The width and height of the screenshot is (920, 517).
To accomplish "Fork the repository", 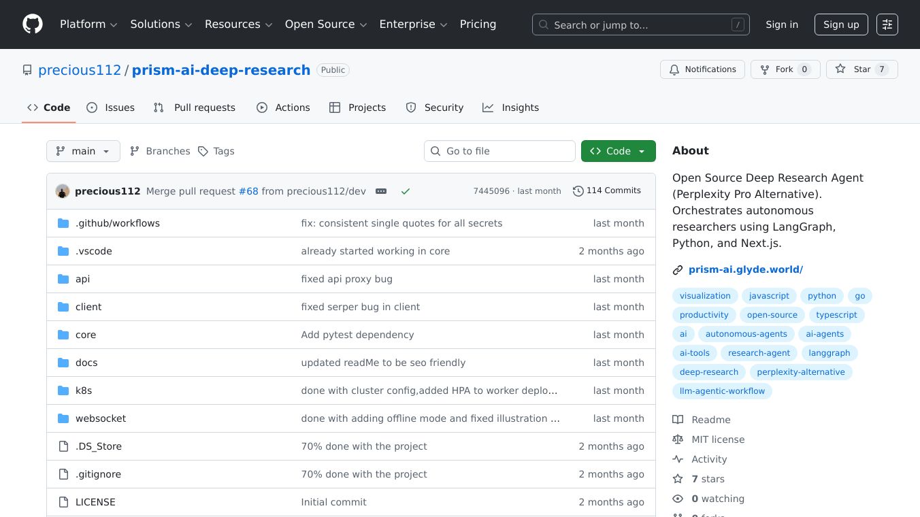I will click(x=785, y=69).
